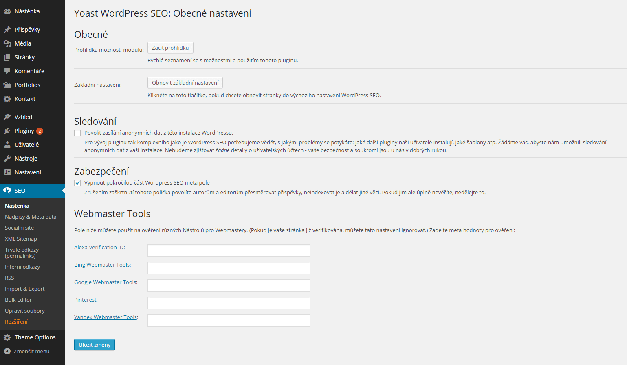This screenshot has height=365, width=627.
Task: Click the Pluginy update count badge
Action: pyautogui.click(x=40, y=131)
